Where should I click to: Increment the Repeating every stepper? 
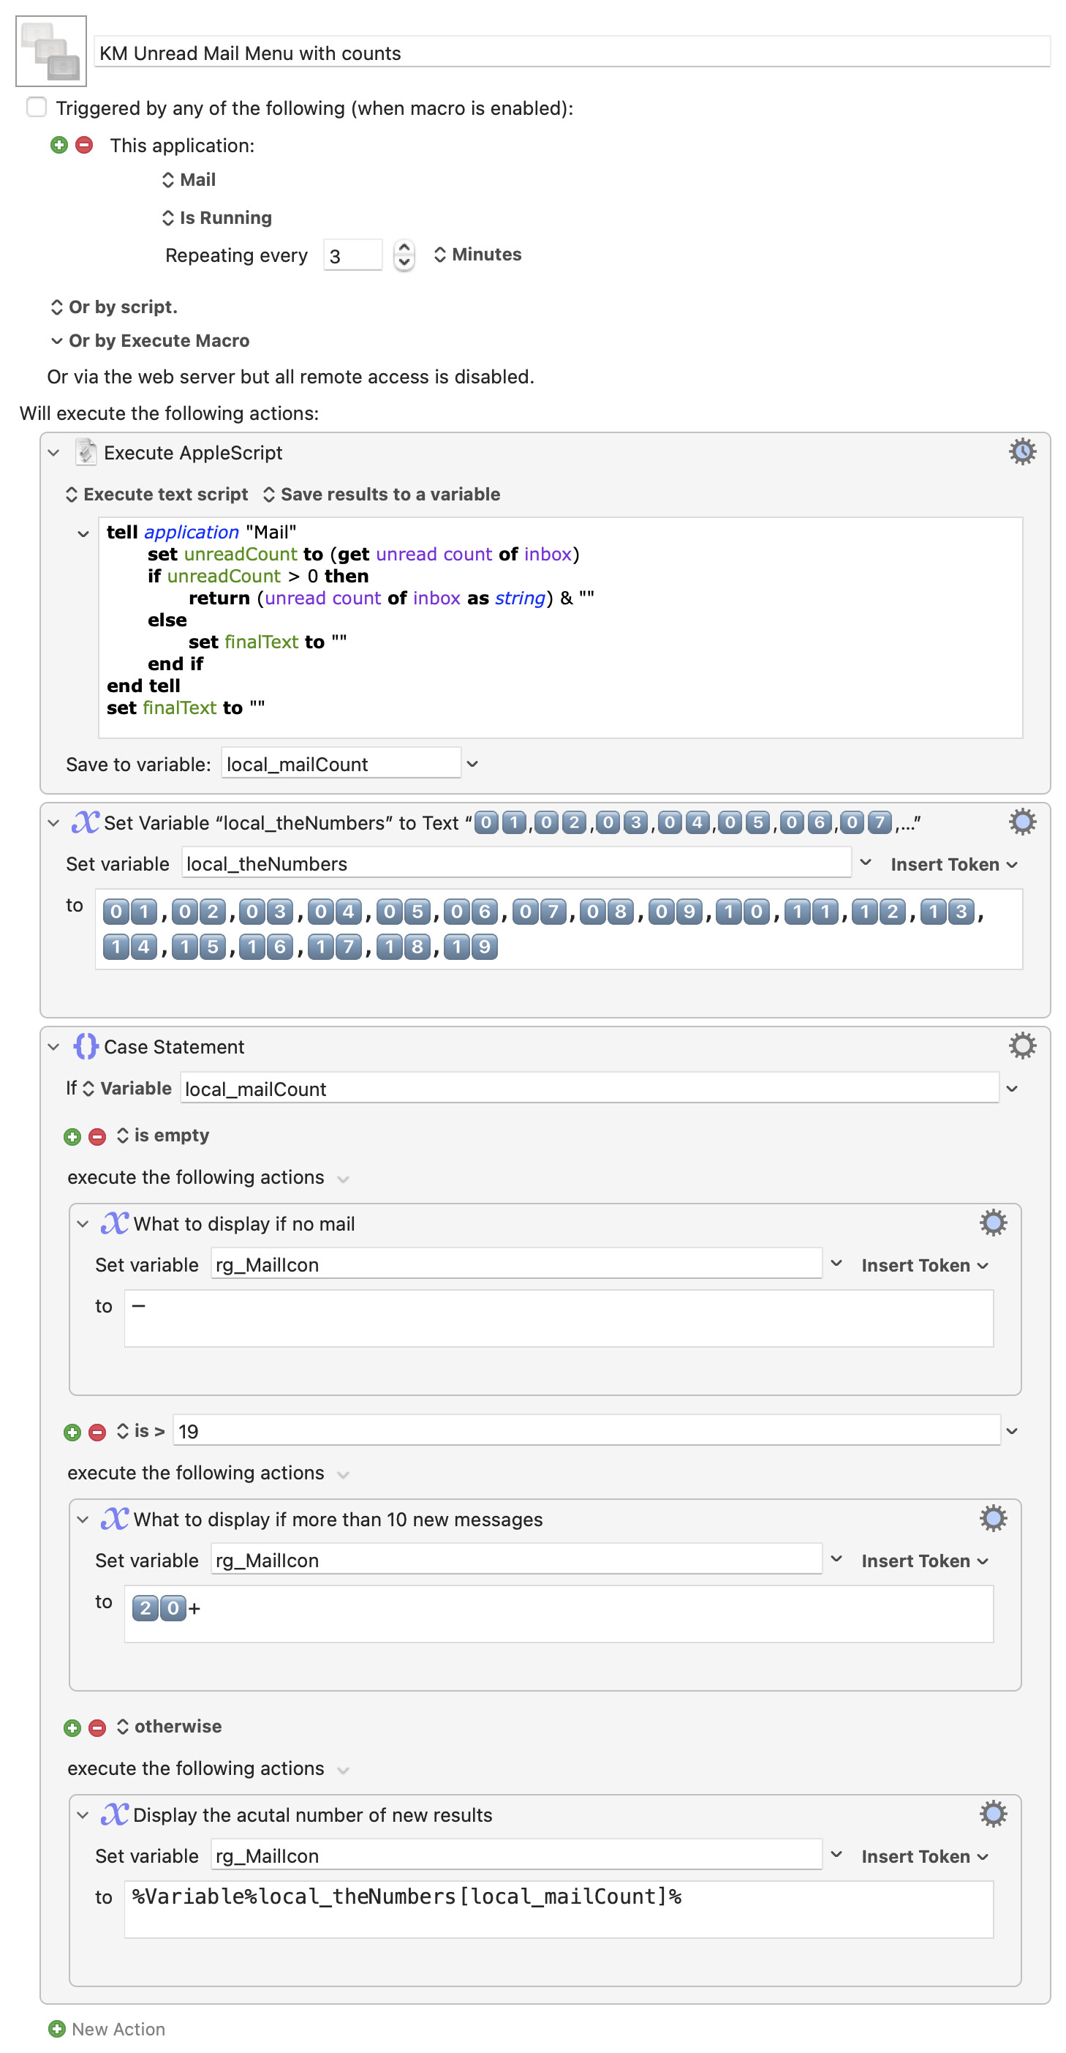tap(404, 248)
